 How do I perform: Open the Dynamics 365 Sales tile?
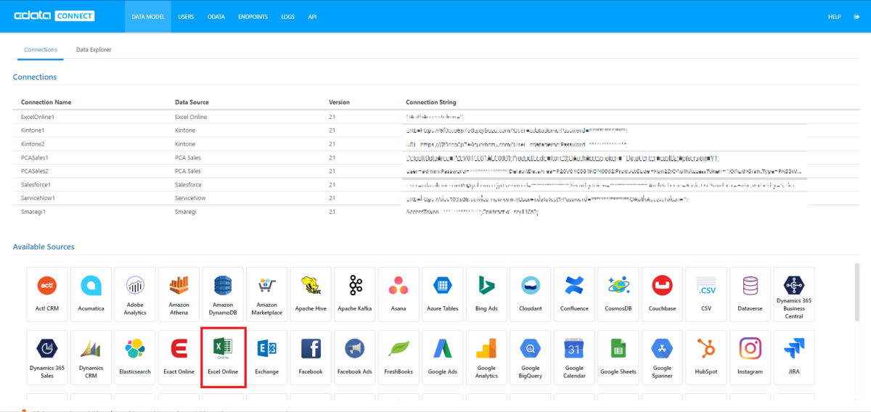point(47,358)
